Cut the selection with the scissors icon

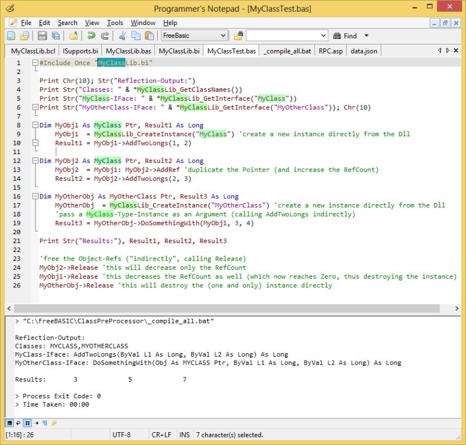coord(122,35)
